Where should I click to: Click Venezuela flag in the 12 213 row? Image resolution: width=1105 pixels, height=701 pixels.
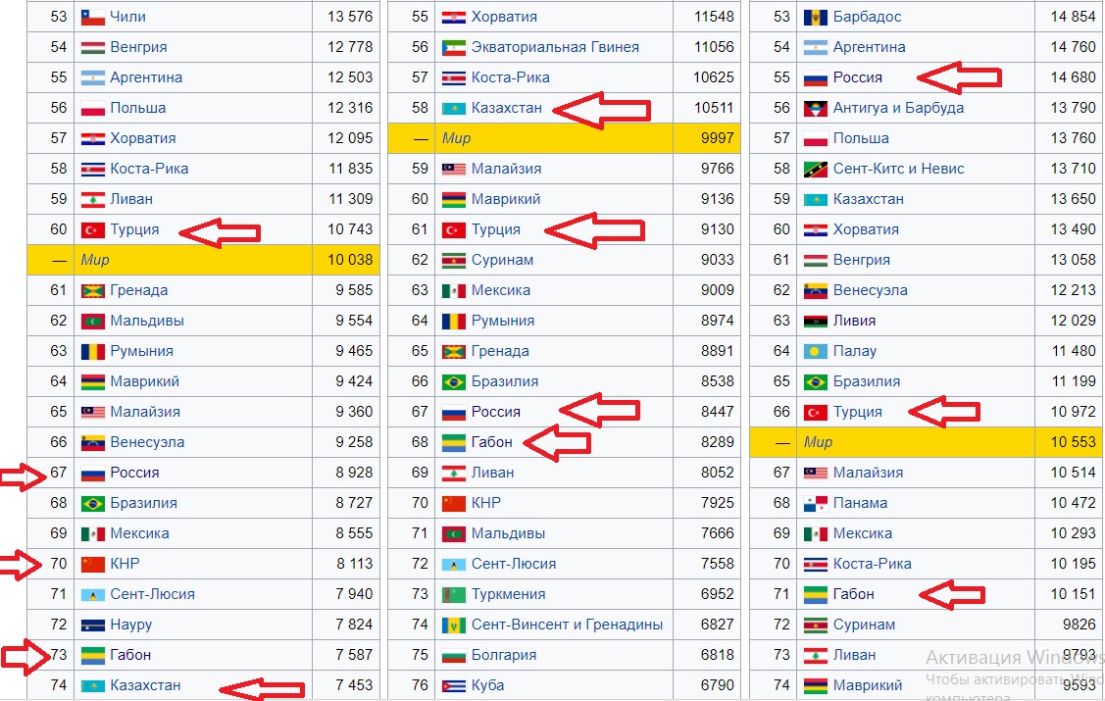point(816,291)
